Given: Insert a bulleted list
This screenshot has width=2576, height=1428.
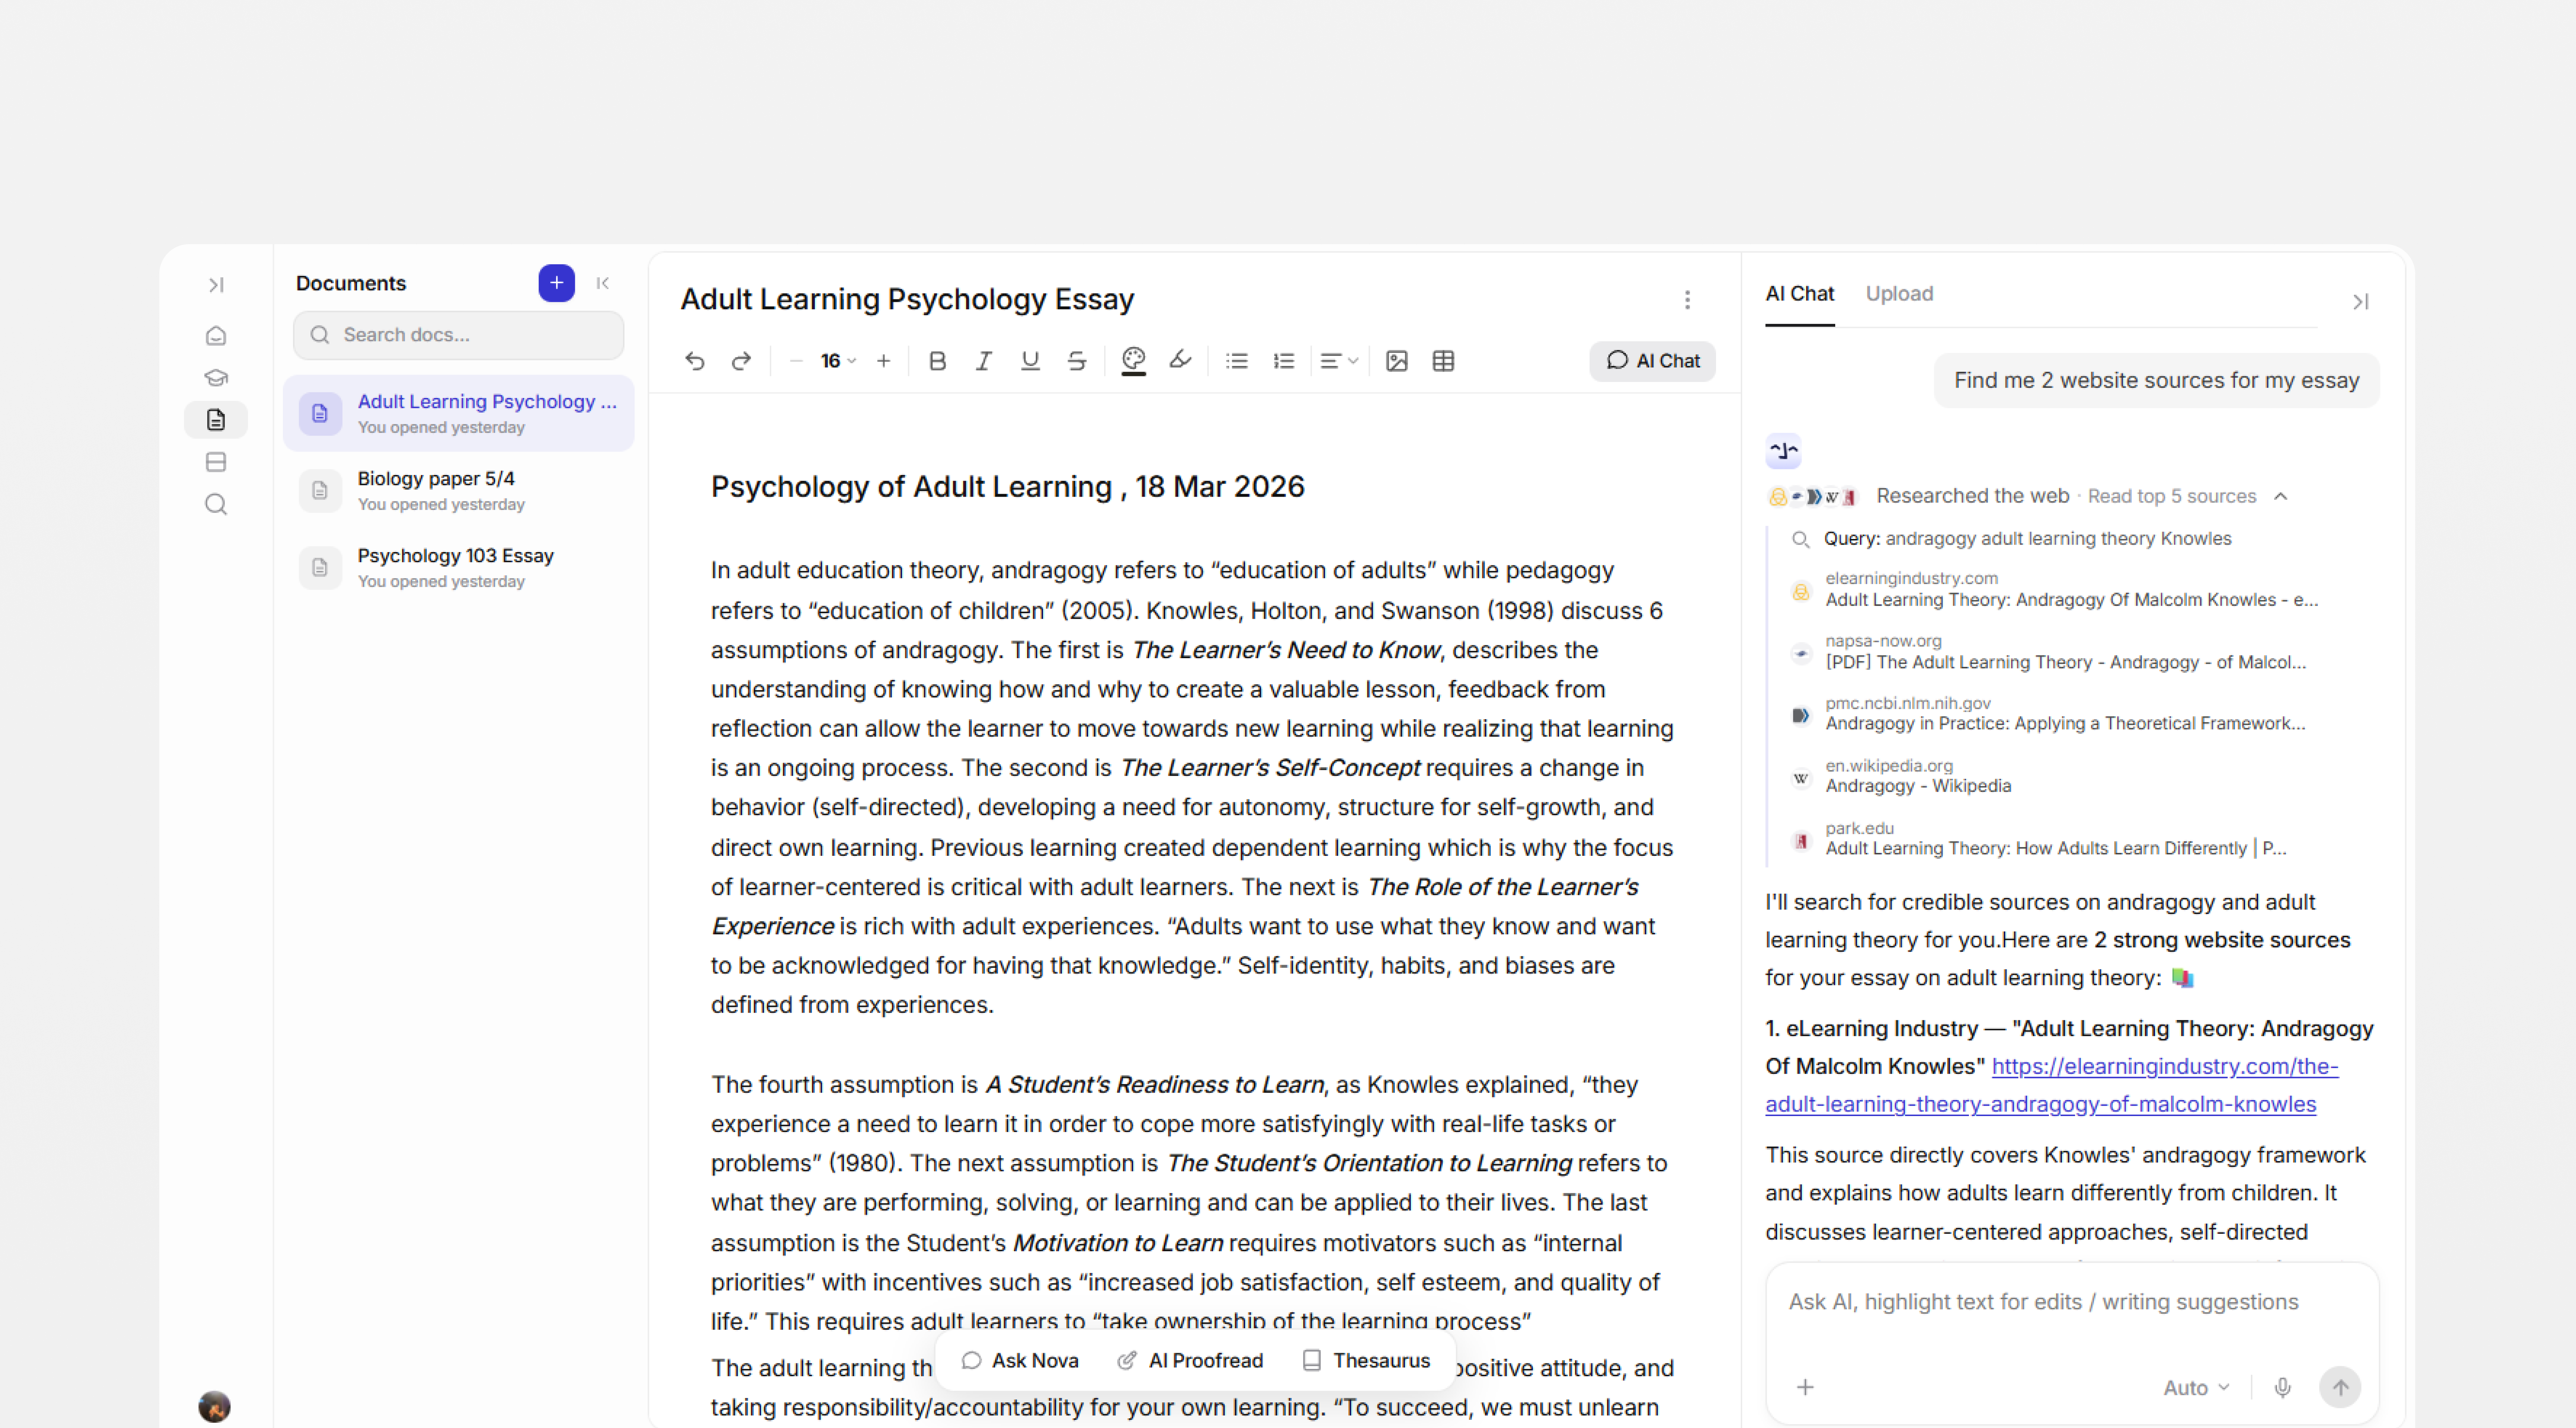Looking at the screenshot, I should tap(1237, 361).
